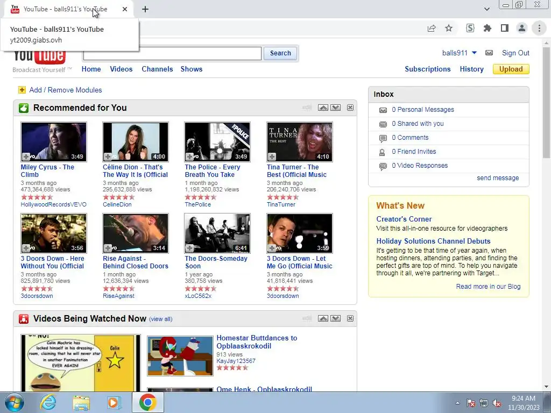Open the tab search chevron

[x=487, y=9]
